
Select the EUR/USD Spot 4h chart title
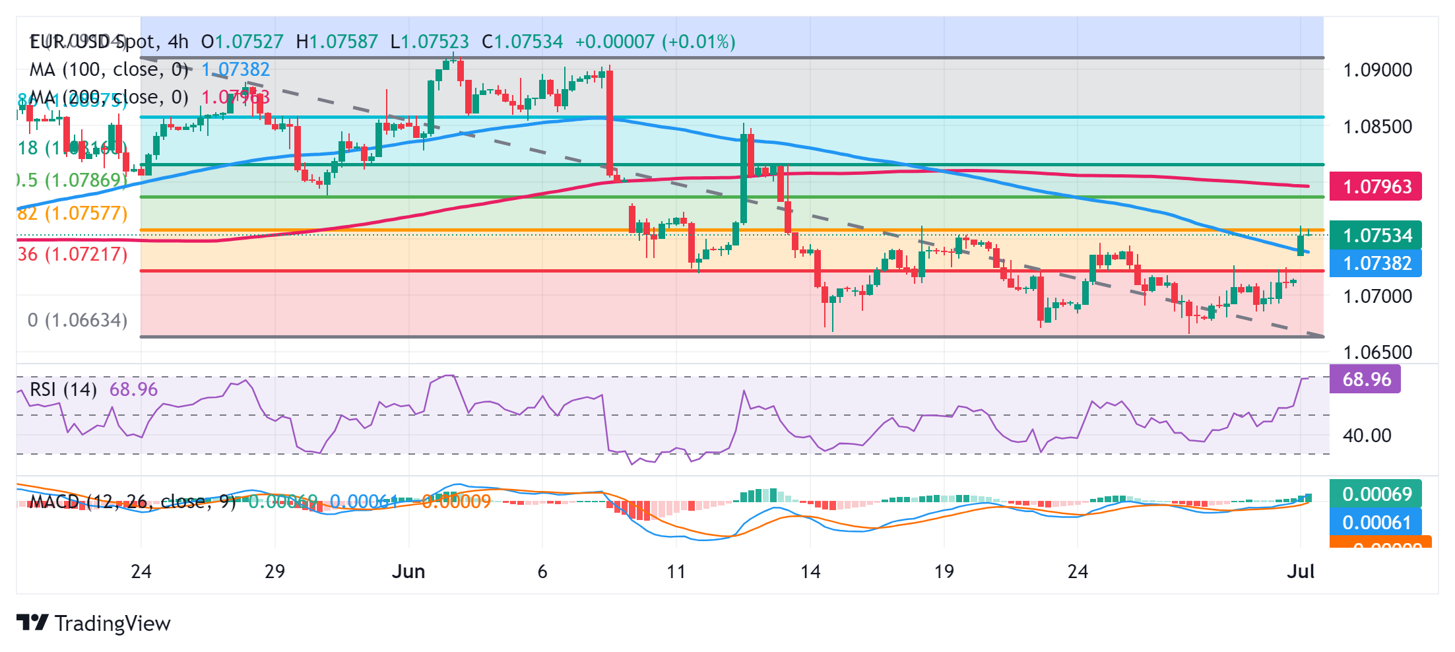pos(109,42)
